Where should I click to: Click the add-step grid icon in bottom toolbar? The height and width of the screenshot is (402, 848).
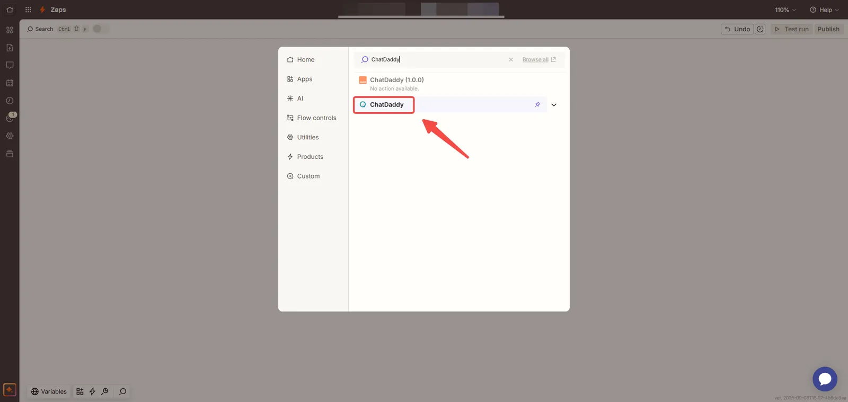(80, 391)
